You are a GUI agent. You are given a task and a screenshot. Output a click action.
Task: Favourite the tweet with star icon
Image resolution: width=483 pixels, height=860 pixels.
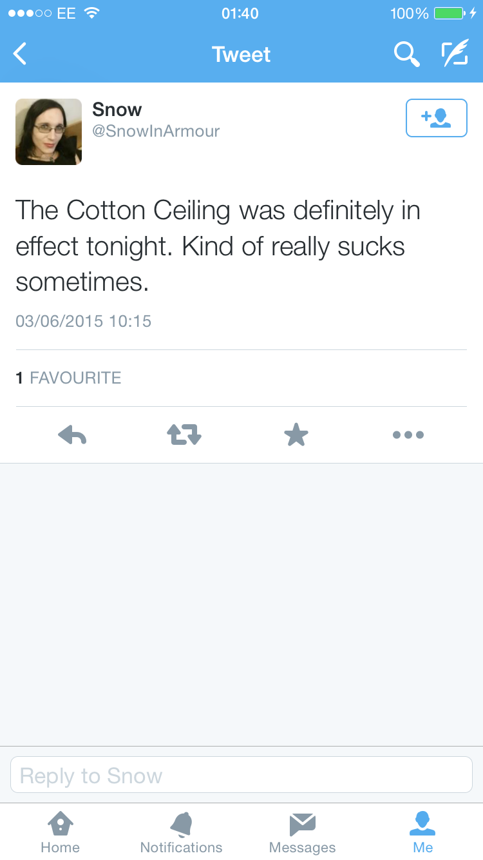click(296, 435)
